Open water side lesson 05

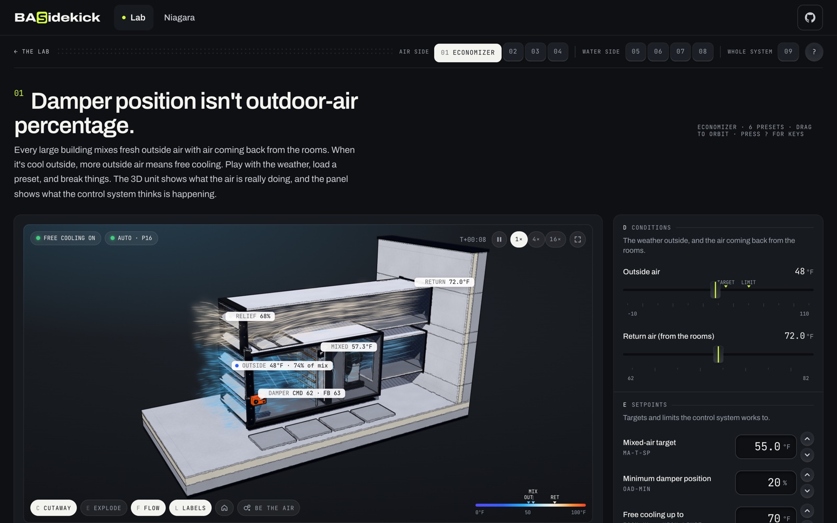[636, 52]
